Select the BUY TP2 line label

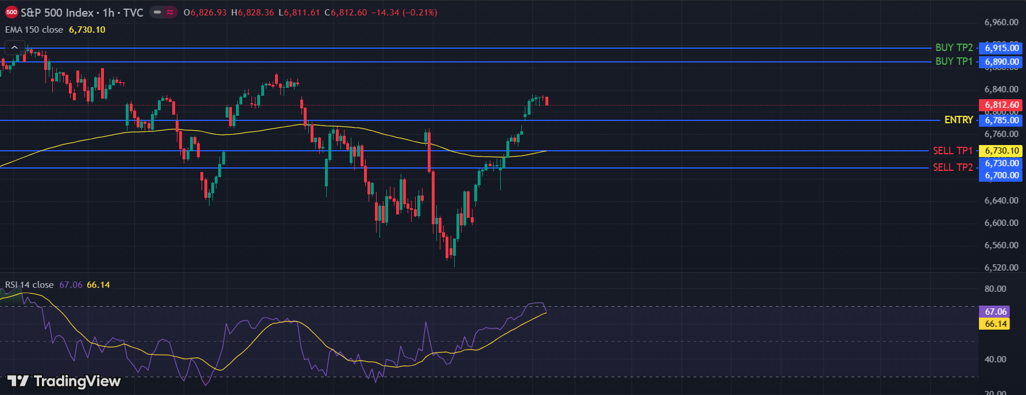(954, 48)
